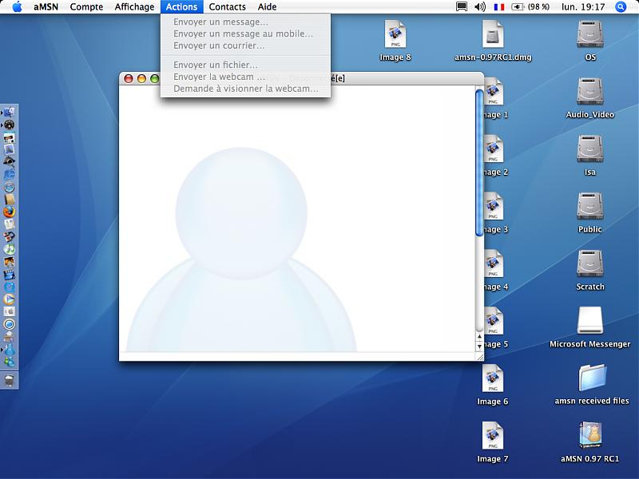
Task: Click the scroll down arrow in aMSN window
Action: [x=479, y=347]
